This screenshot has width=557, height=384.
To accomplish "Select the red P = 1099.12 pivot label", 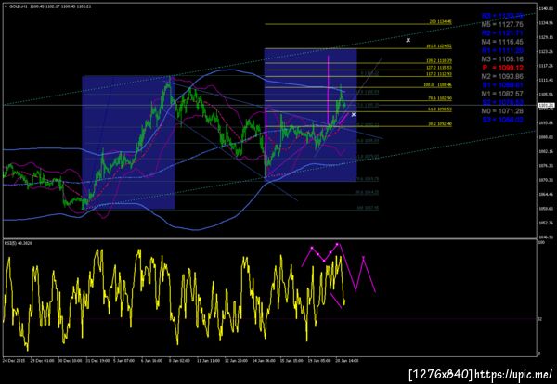I will pos(502,68).
